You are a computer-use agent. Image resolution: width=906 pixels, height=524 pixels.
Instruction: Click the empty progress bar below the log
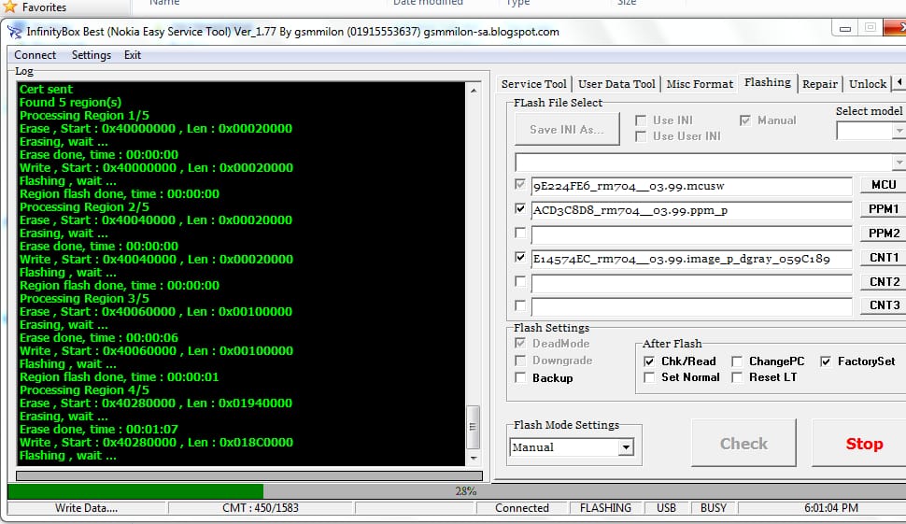[x=249, y=476]
